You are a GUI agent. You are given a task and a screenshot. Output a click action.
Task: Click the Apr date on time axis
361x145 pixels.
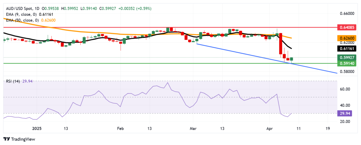pos(268,129)
